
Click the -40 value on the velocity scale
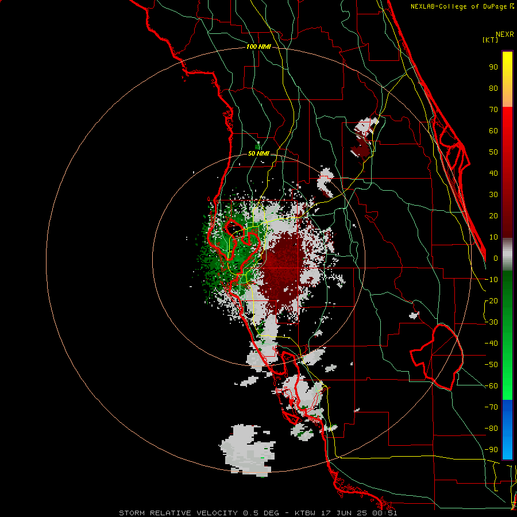click(x=491, y=344)
